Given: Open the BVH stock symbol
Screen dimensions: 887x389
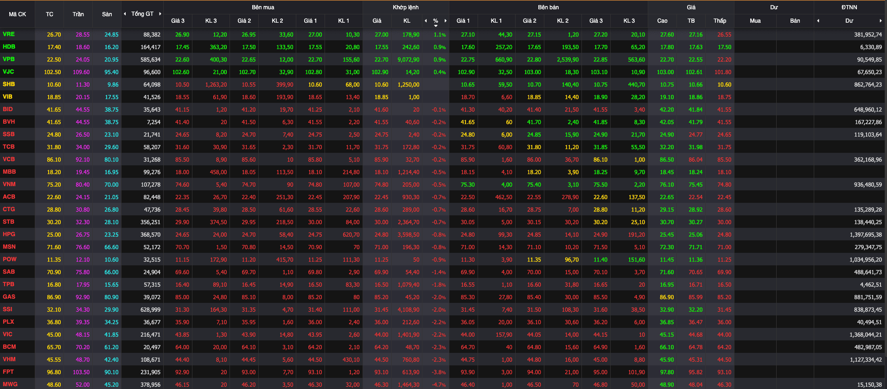Looking at the screenshot, I should point(9,122).
